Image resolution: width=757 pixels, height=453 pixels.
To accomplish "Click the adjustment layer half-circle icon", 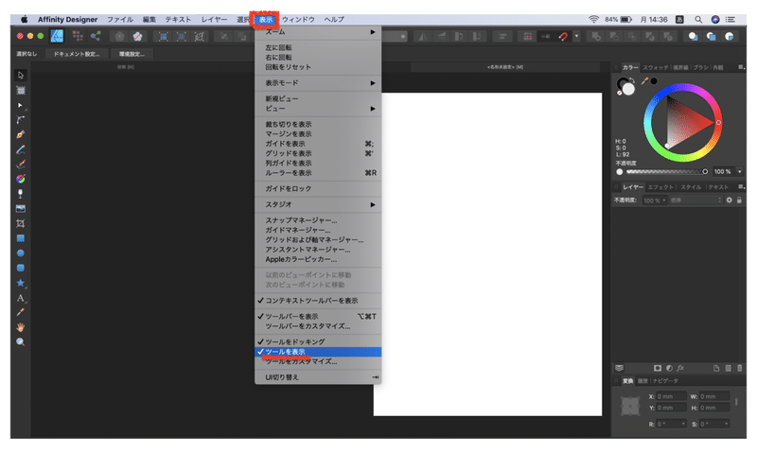I will [x=669, y=368].
